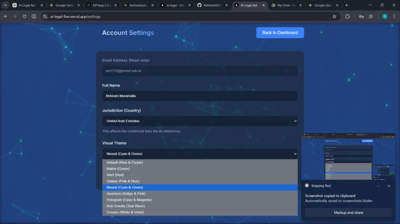Select Matrix (Green) theme
Screen dimensions: 400x224
pos(200,169)
